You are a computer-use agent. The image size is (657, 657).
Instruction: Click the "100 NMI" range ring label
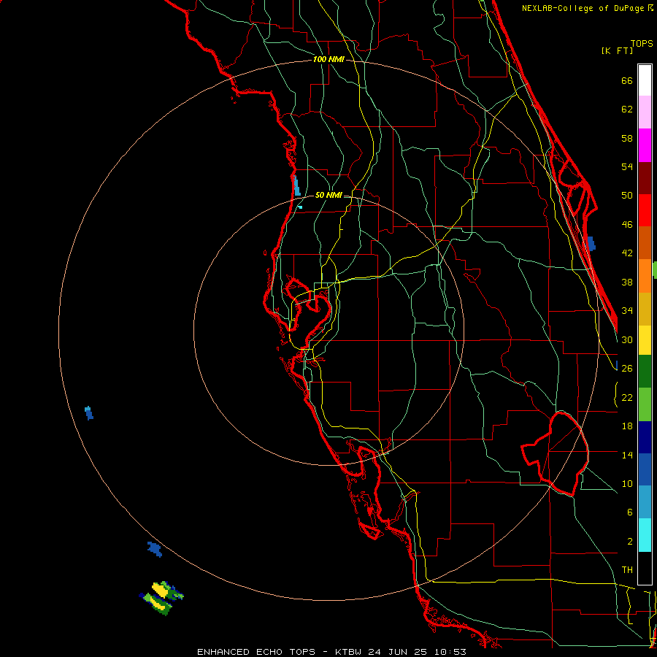(x=328, y=60)
